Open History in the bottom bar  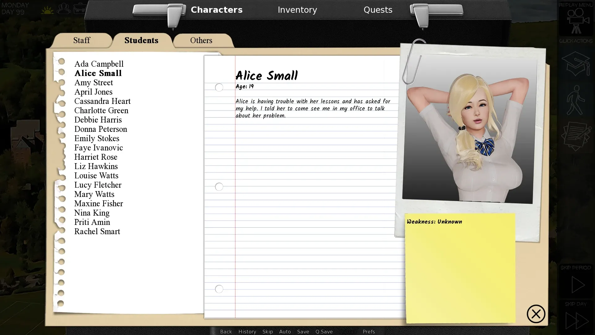pyautogui.click(x=247, y=332)
